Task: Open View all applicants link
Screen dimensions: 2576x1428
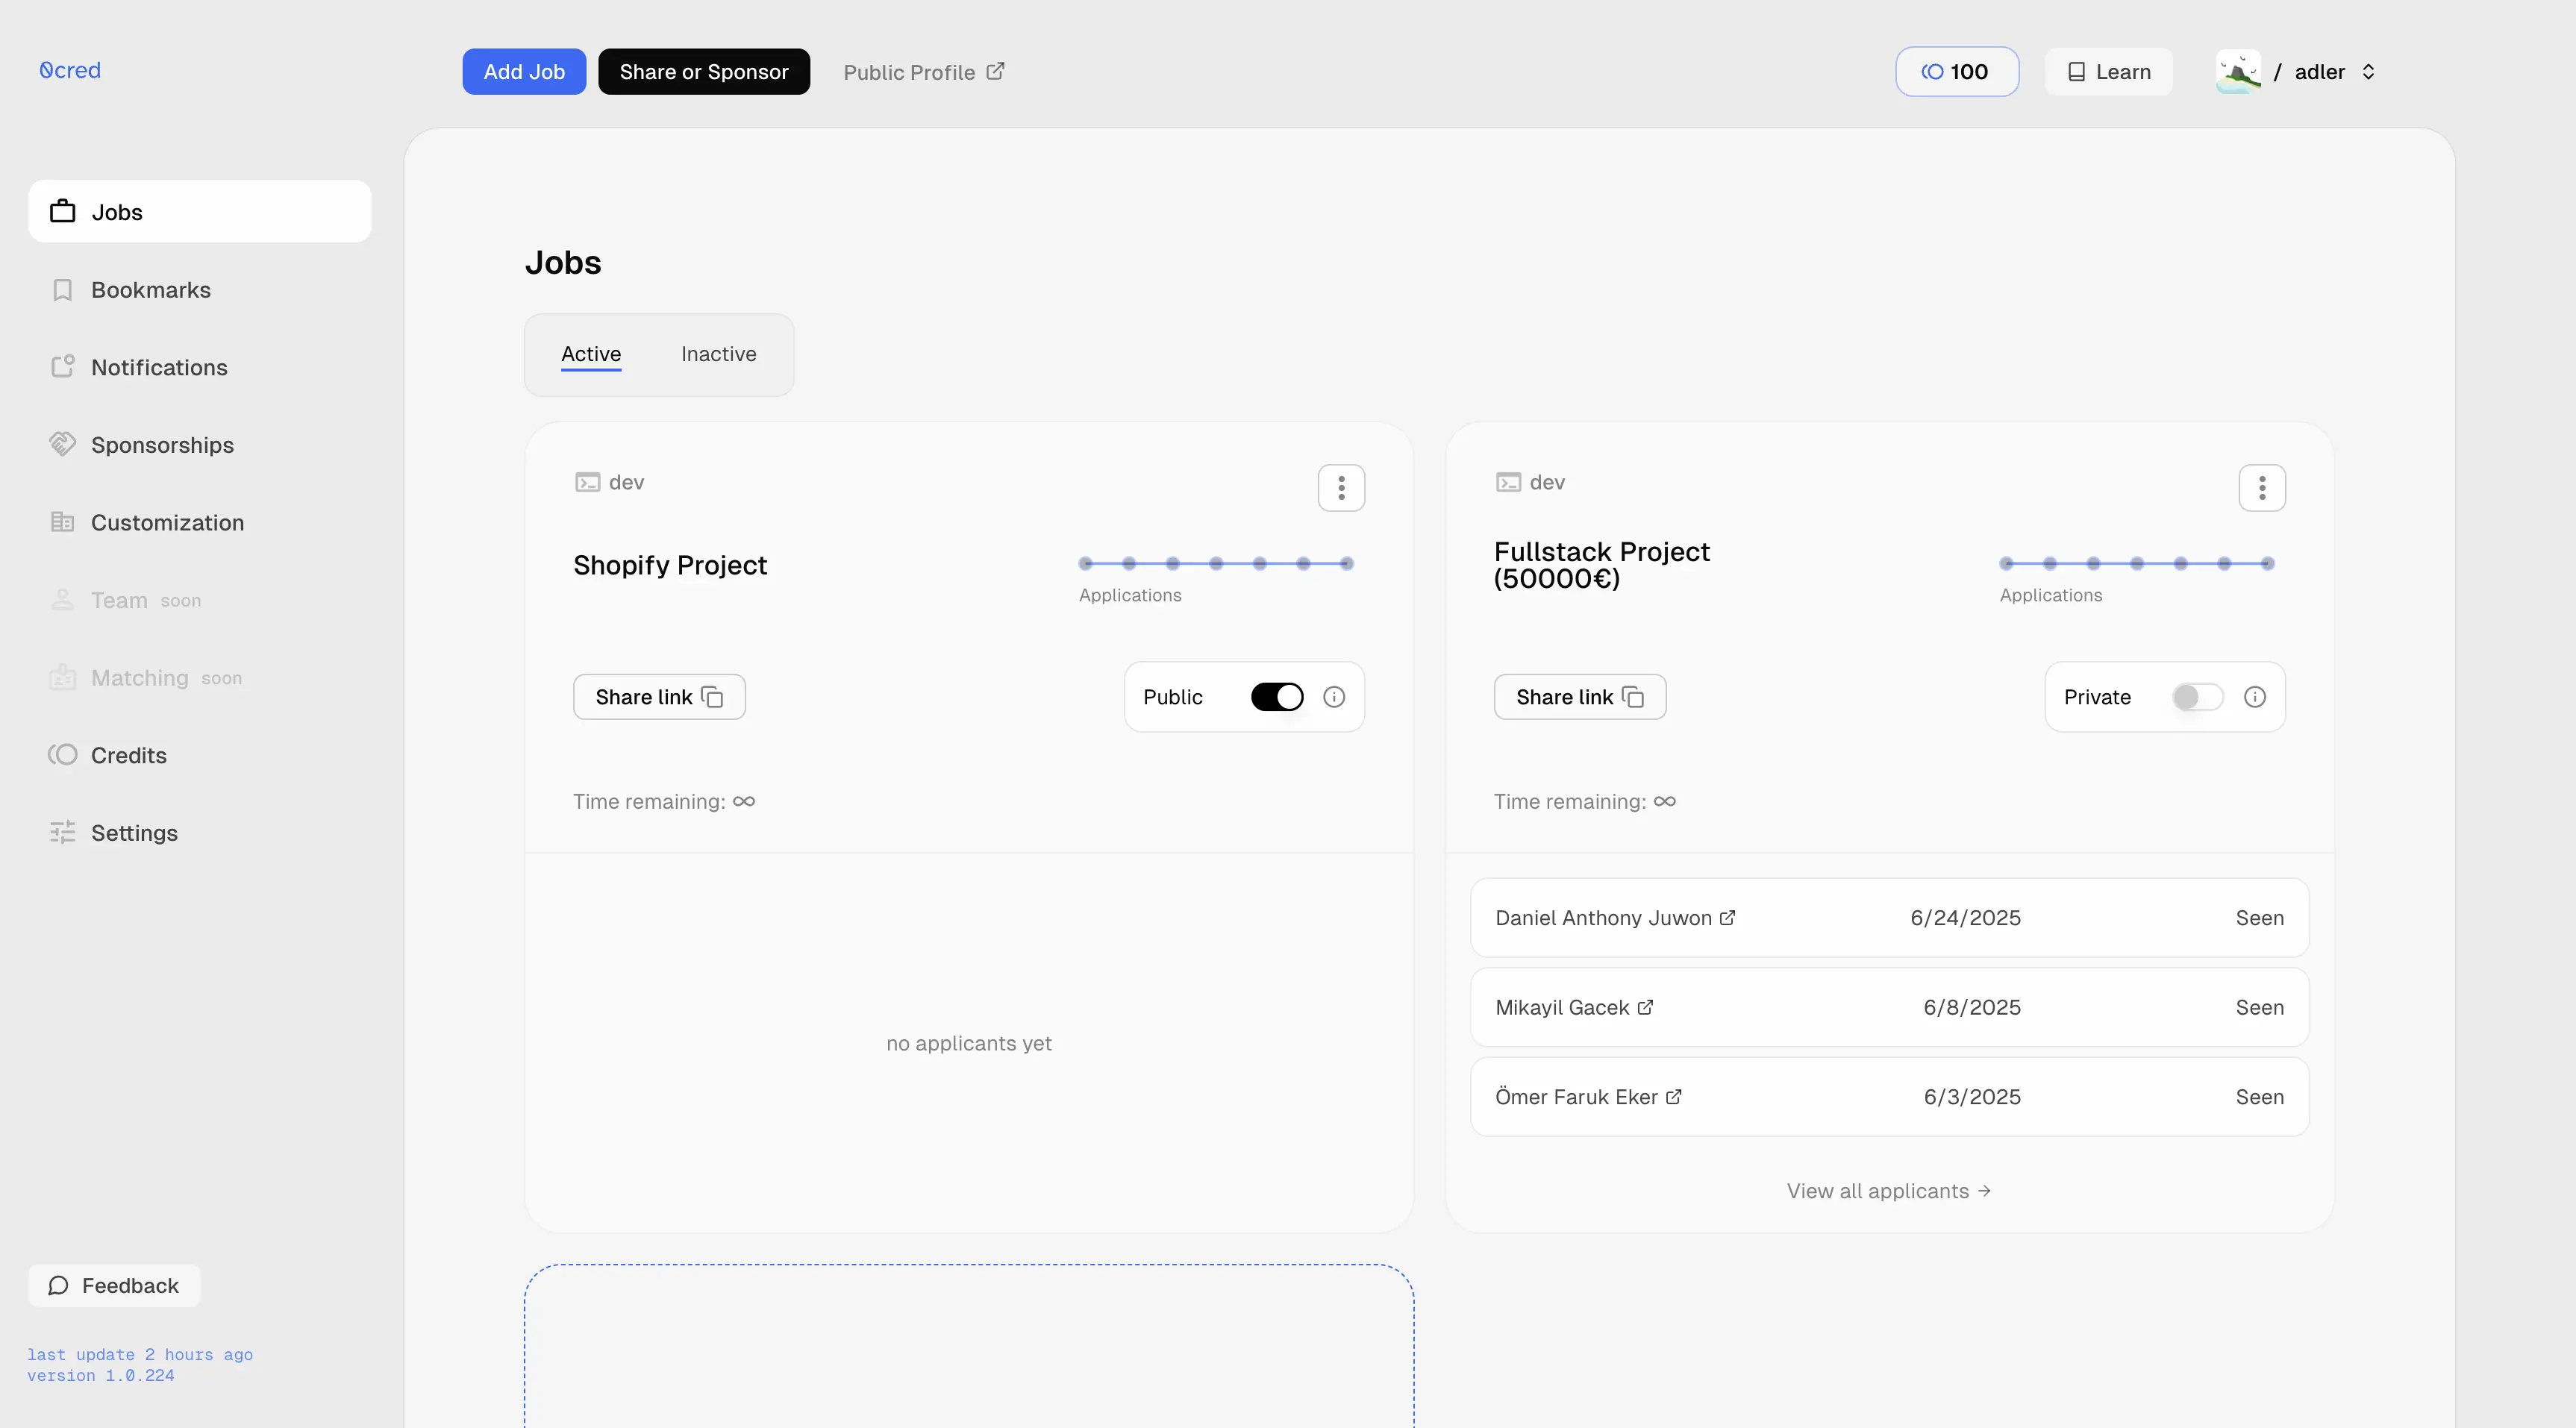Action: 1889,1190
